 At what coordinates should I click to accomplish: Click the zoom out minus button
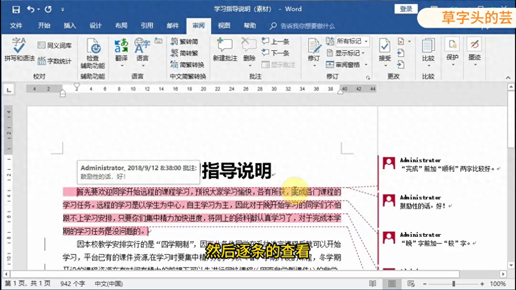(425, 284)
